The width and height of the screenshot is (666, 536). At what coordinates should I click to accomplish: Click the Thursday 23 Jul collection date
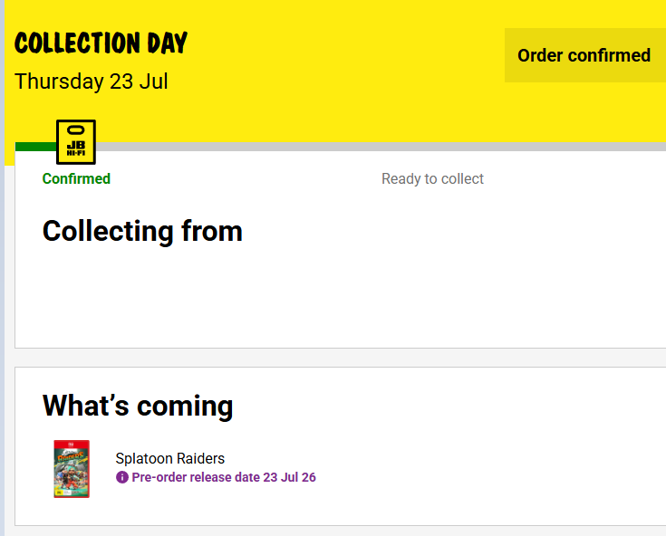92,81
